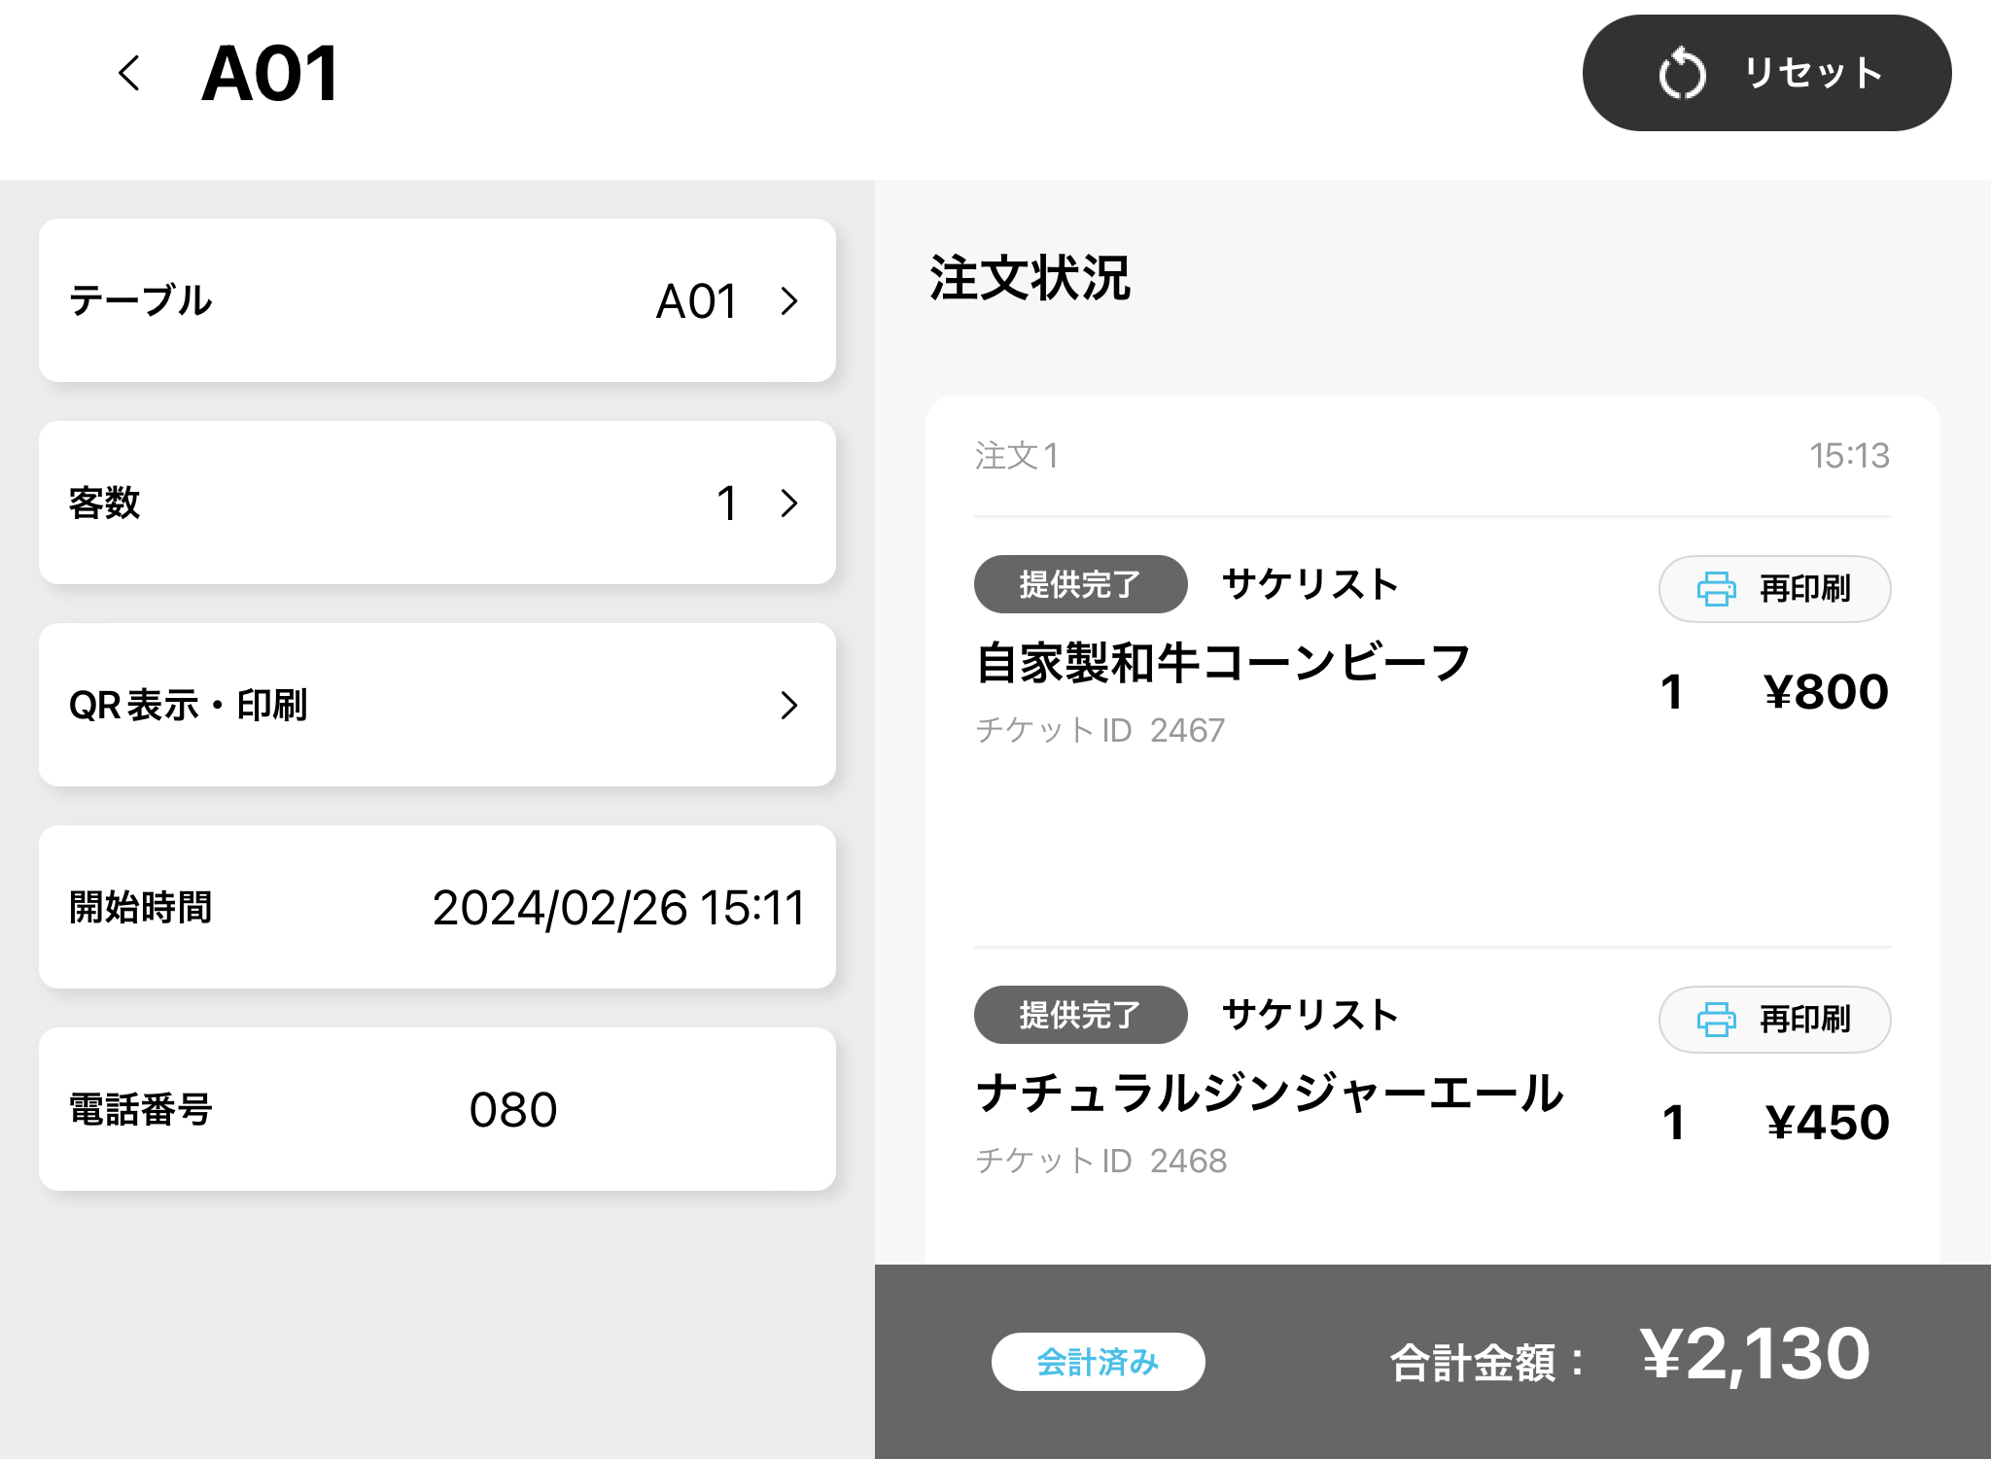Viewport: 1991px width, 1459px height.
Task: Open QR表示・印刷 chevron
Action: click(789, 706)
